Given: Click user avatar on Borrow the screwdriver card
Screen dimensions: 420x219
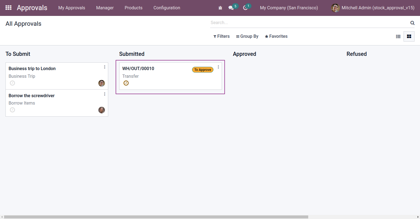Looking at the screenshot, I should click(x=102, y=110).
